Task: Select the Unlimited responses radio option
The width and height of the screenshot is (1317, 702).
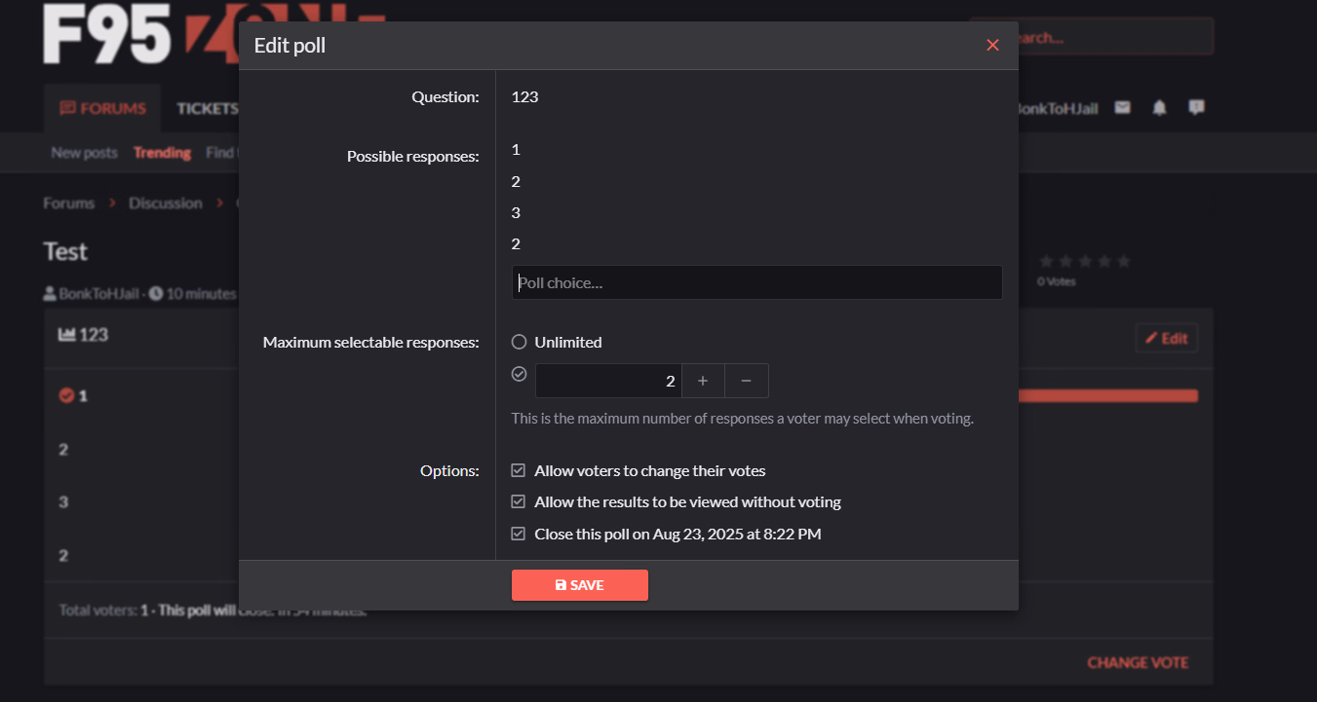Action: (520, 342)
